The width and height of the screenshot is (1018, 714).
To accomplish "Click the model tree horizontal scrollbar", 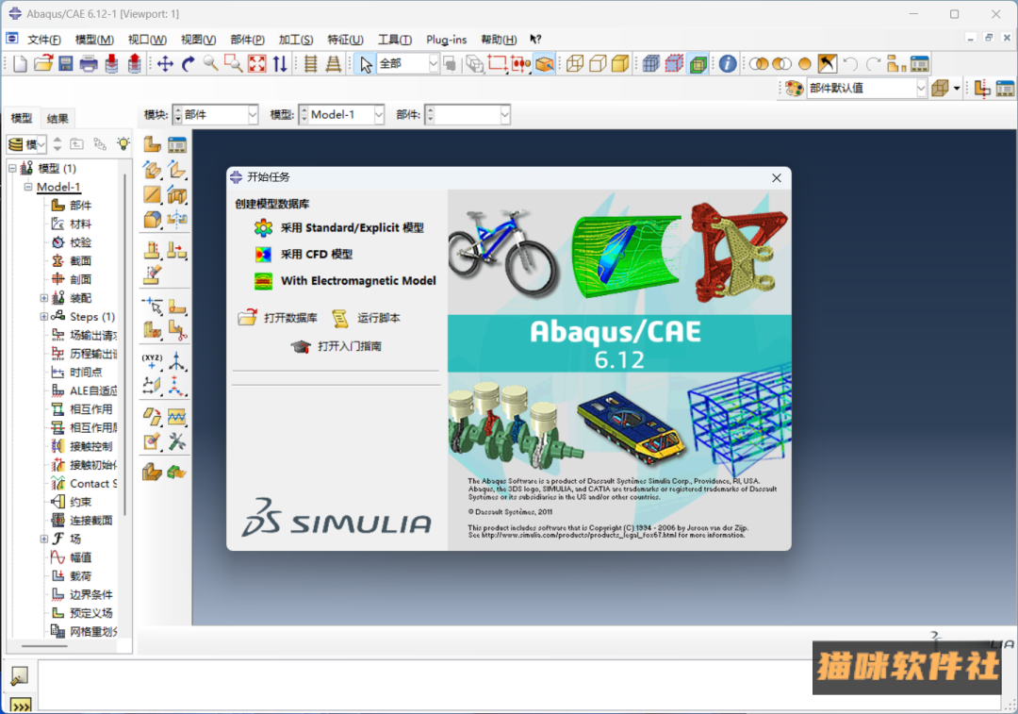I will [44, 646].
